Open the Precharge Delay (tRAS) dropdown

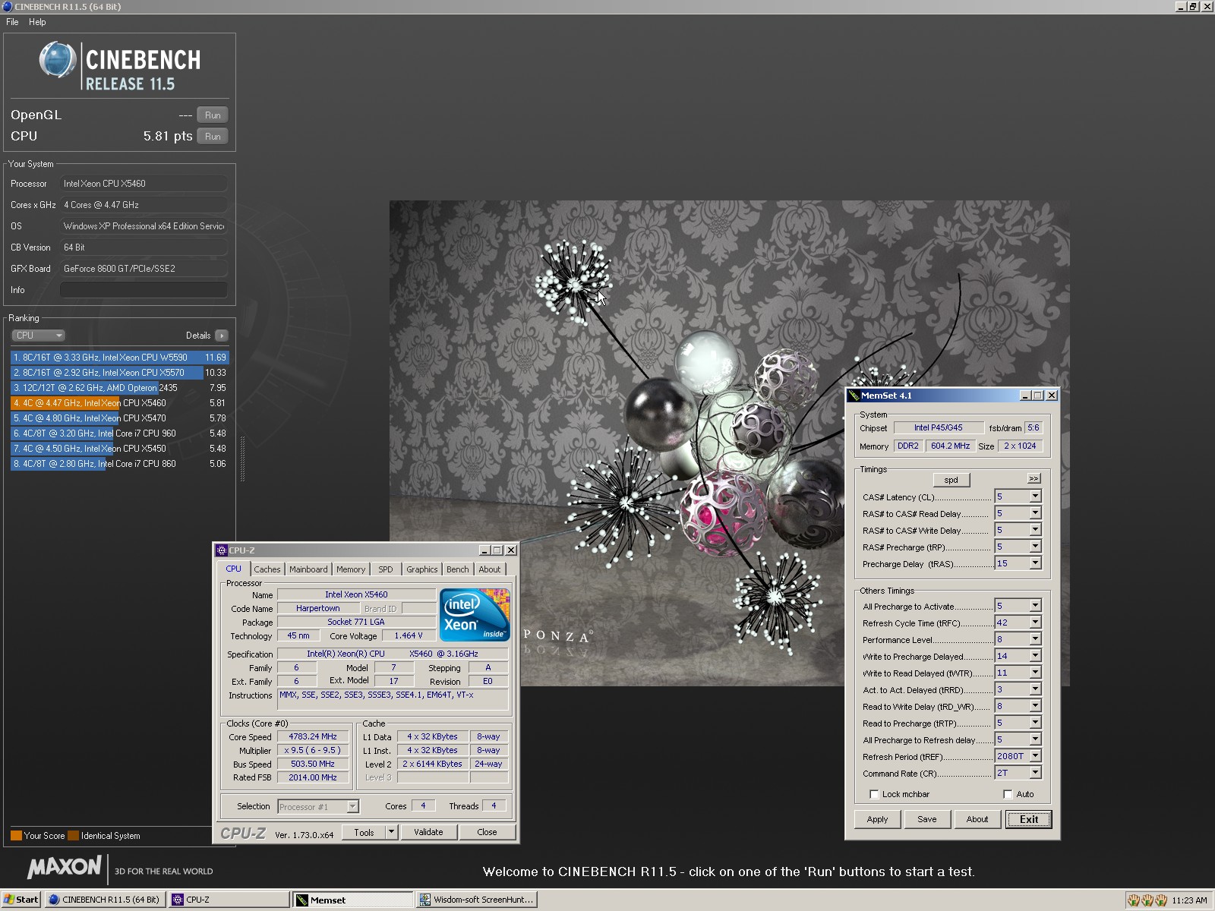pos(1035,563)
